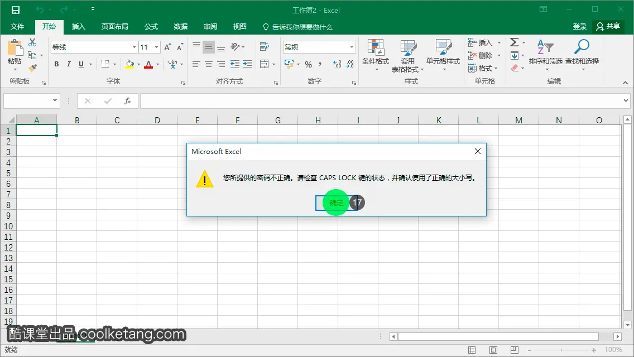The image size is (634, 357).
Task: Click 登录 sign in link
Action: [579, 27]
